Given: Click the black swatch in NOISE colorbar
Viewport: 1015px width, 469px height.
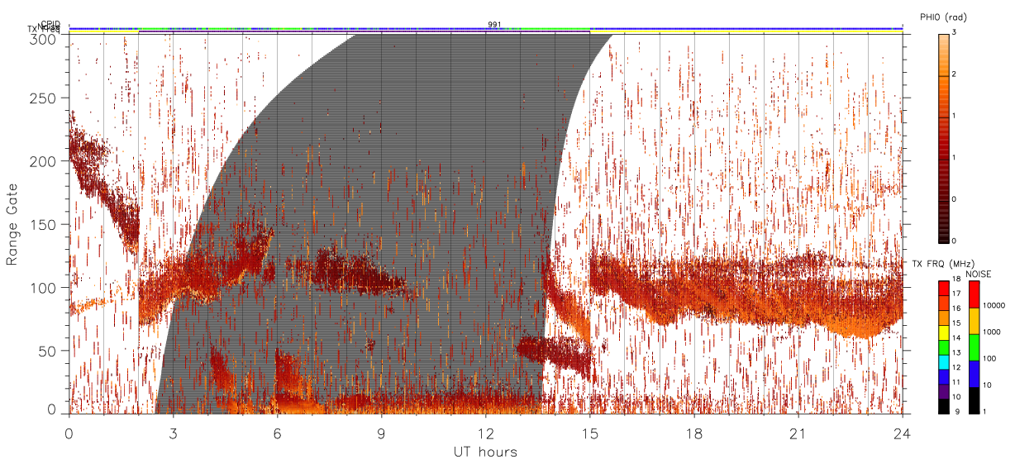Looking at the screenshot, I should (974, 400).
